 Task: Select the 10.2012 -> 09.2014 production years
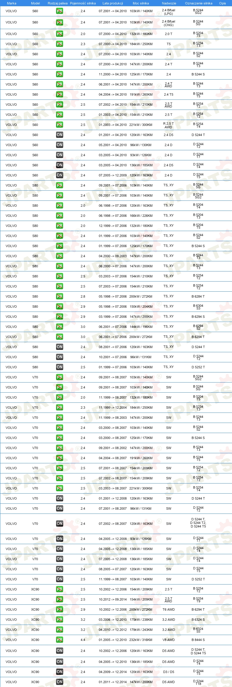pos(113,599)
